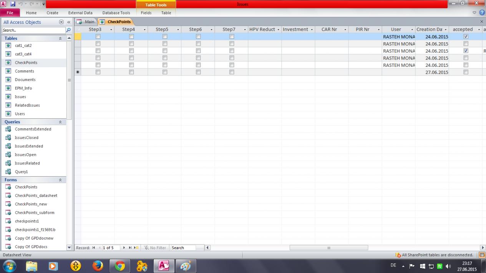Close the CheckPoints document with X
Image resolution: width=486 pixels, height=273 pixels.
pos(482,22)
